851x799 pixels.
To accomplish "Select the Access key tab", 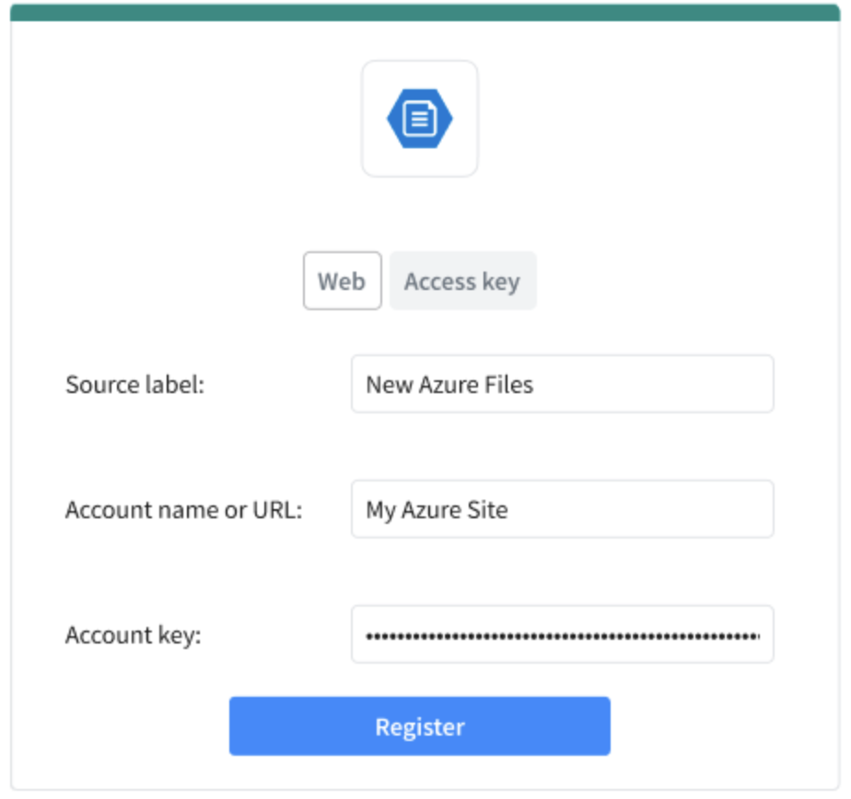I will point(462,281).
